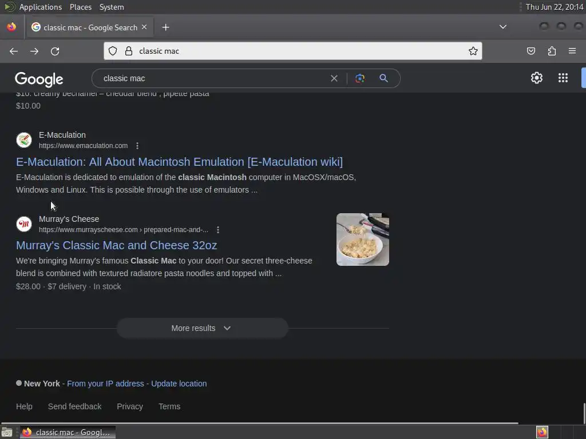Screen dimensions: 586x439
Task: Click Murray's Cheese site favicon
Action: [x=24, y=224]
